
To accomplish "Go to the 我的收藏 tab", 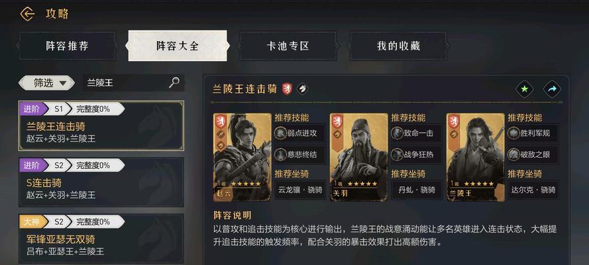I will pyautogui.click(x=398, y=46).
